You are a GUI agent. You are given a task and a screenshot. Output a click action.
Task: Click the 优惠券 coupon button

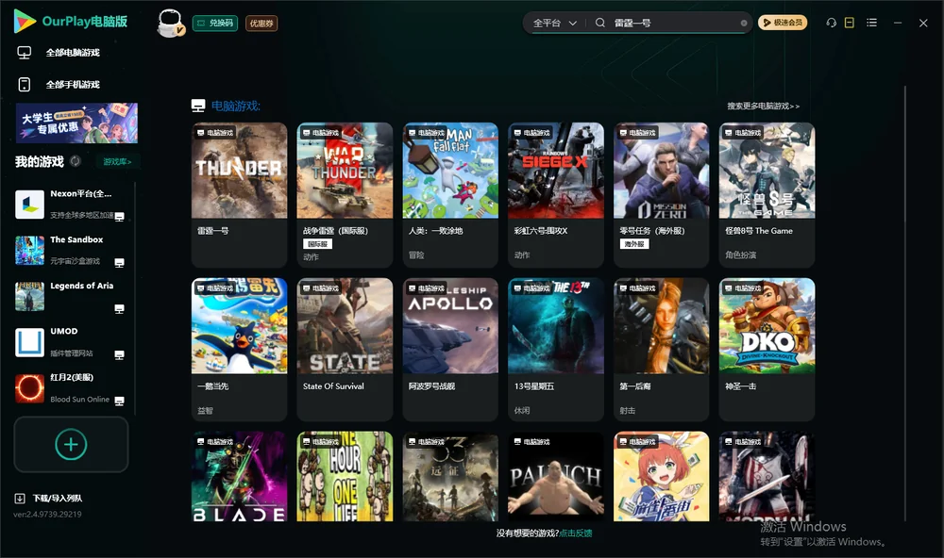coord(261,24)
